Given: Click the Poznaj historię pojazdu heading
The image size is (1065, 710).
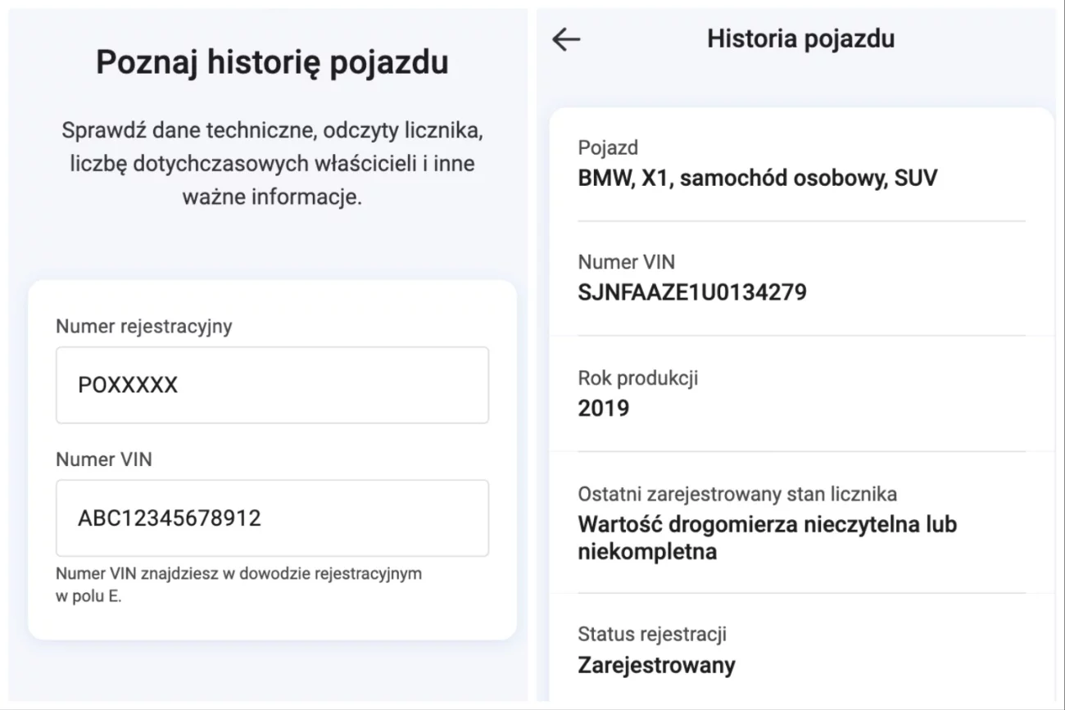Looking at the screenshot, I should pyautogui.click(x=272, y=62).
